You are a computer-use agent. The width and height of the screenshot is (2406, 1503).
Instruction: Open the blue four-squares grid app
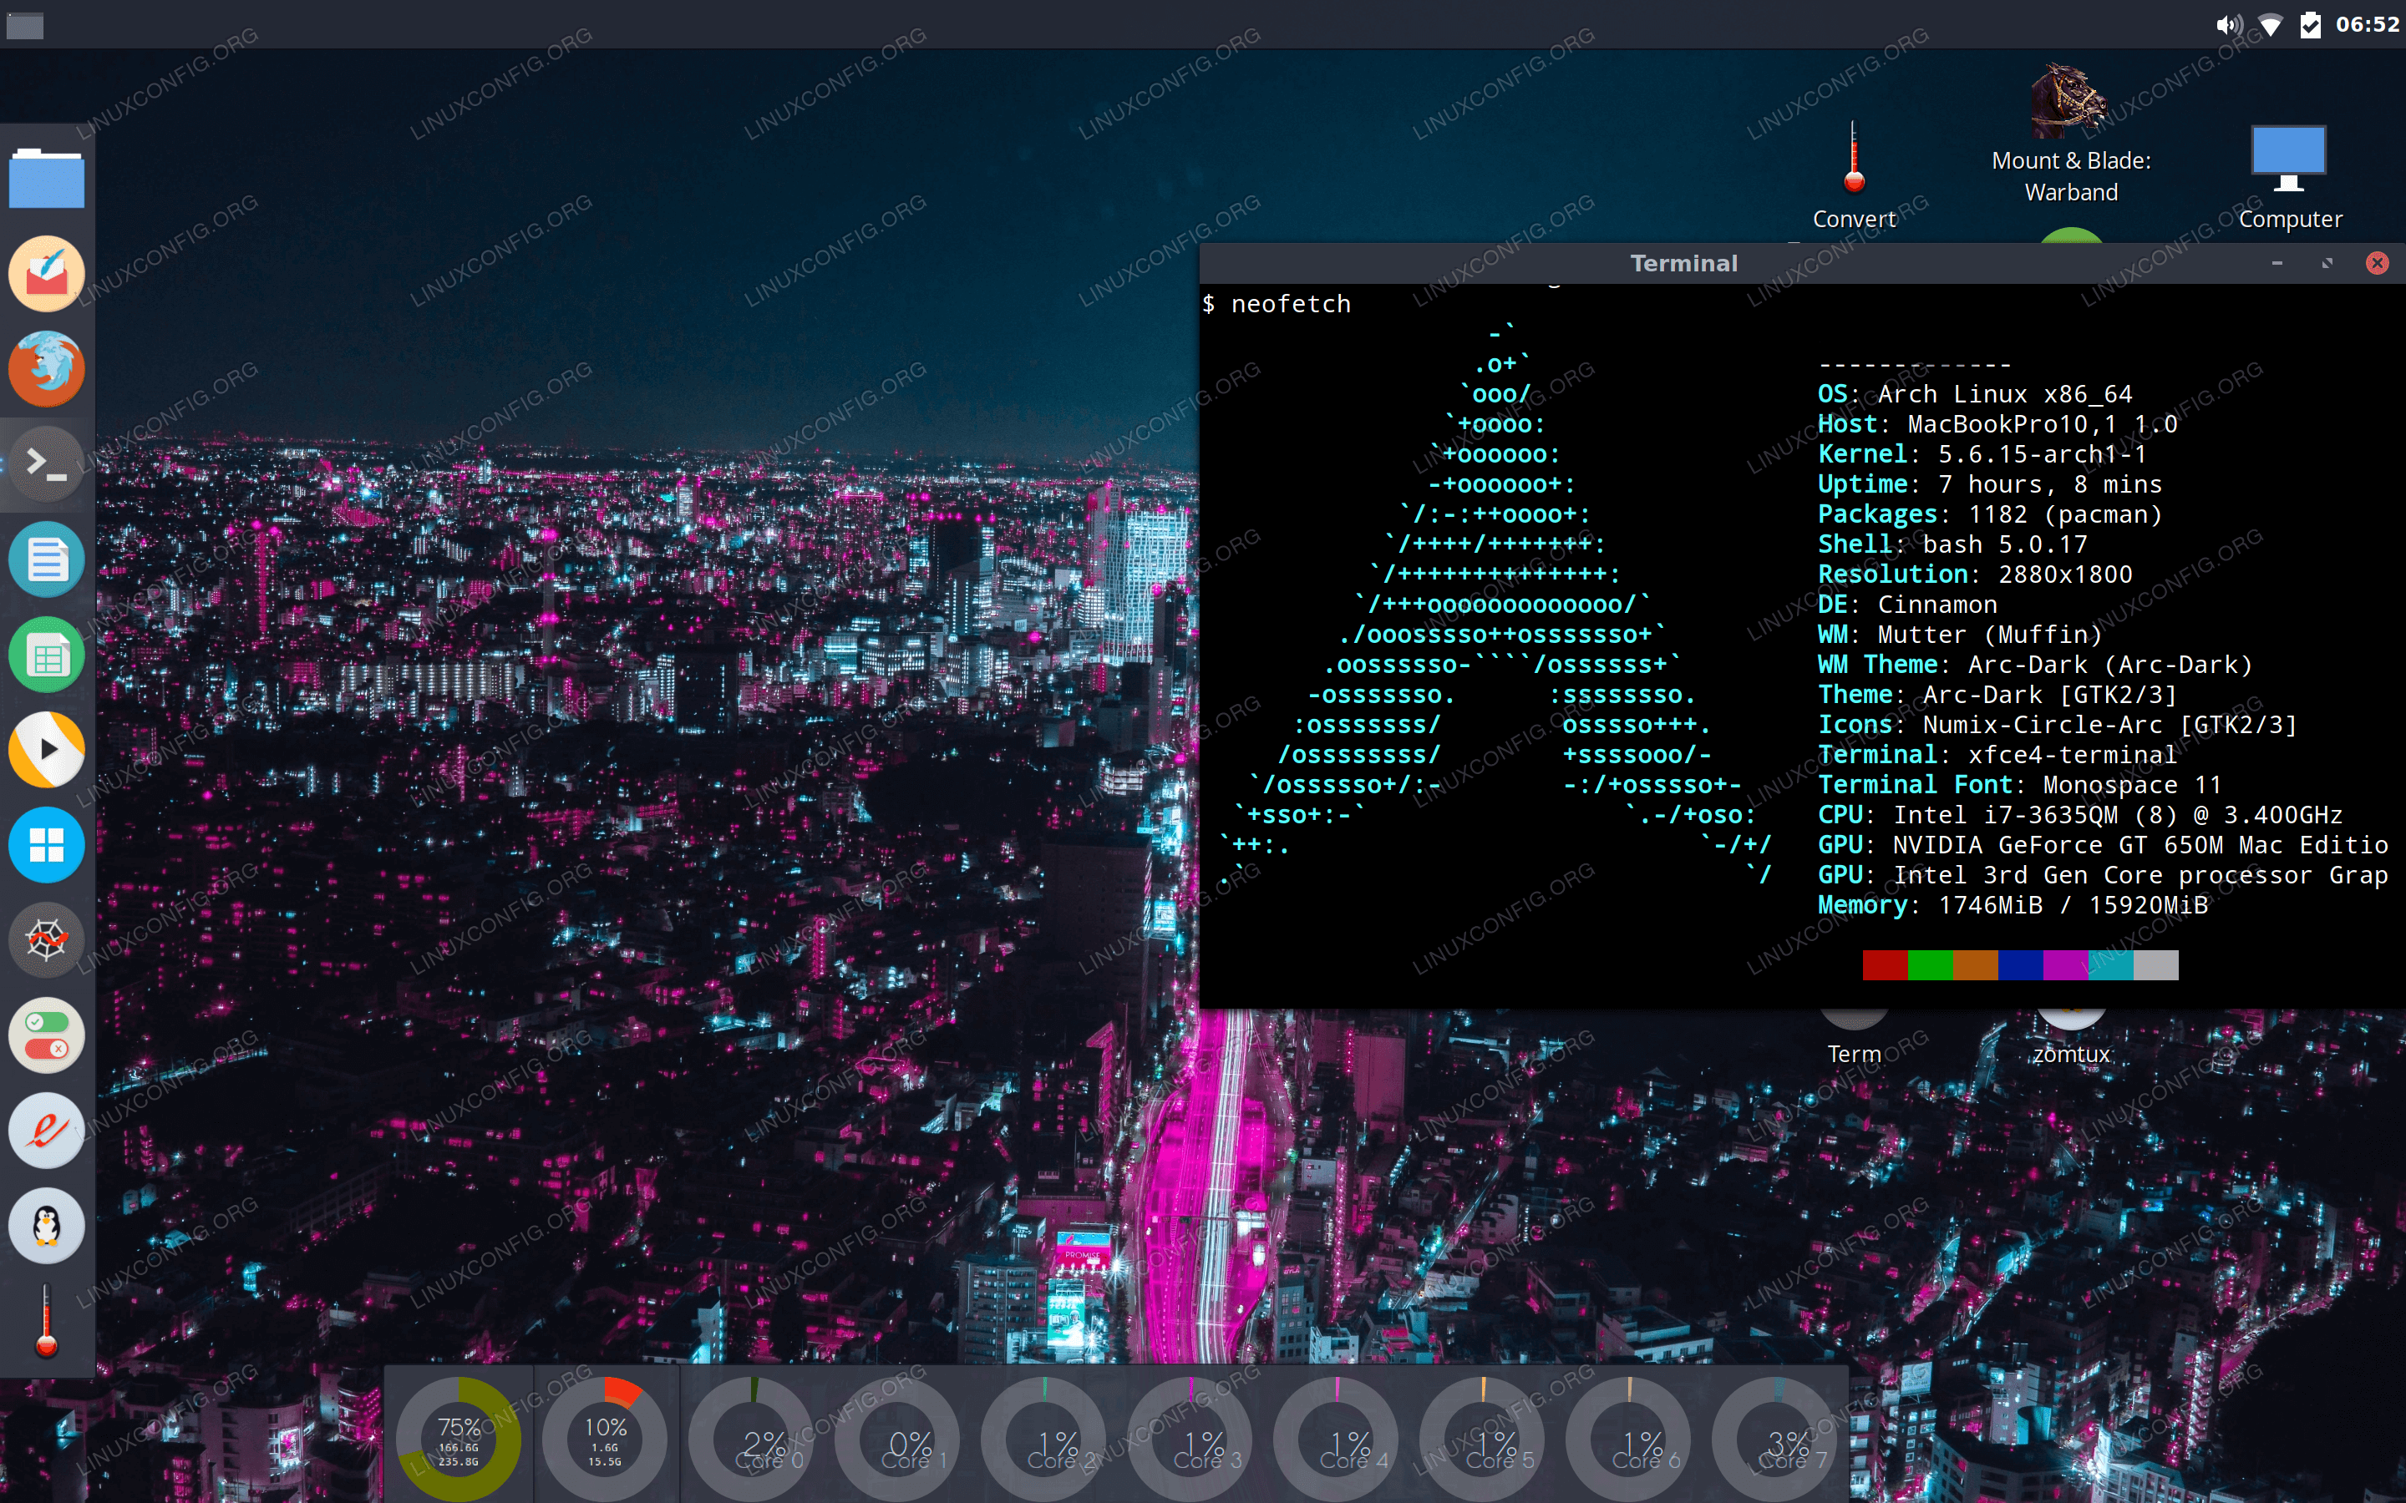point(46,845)
